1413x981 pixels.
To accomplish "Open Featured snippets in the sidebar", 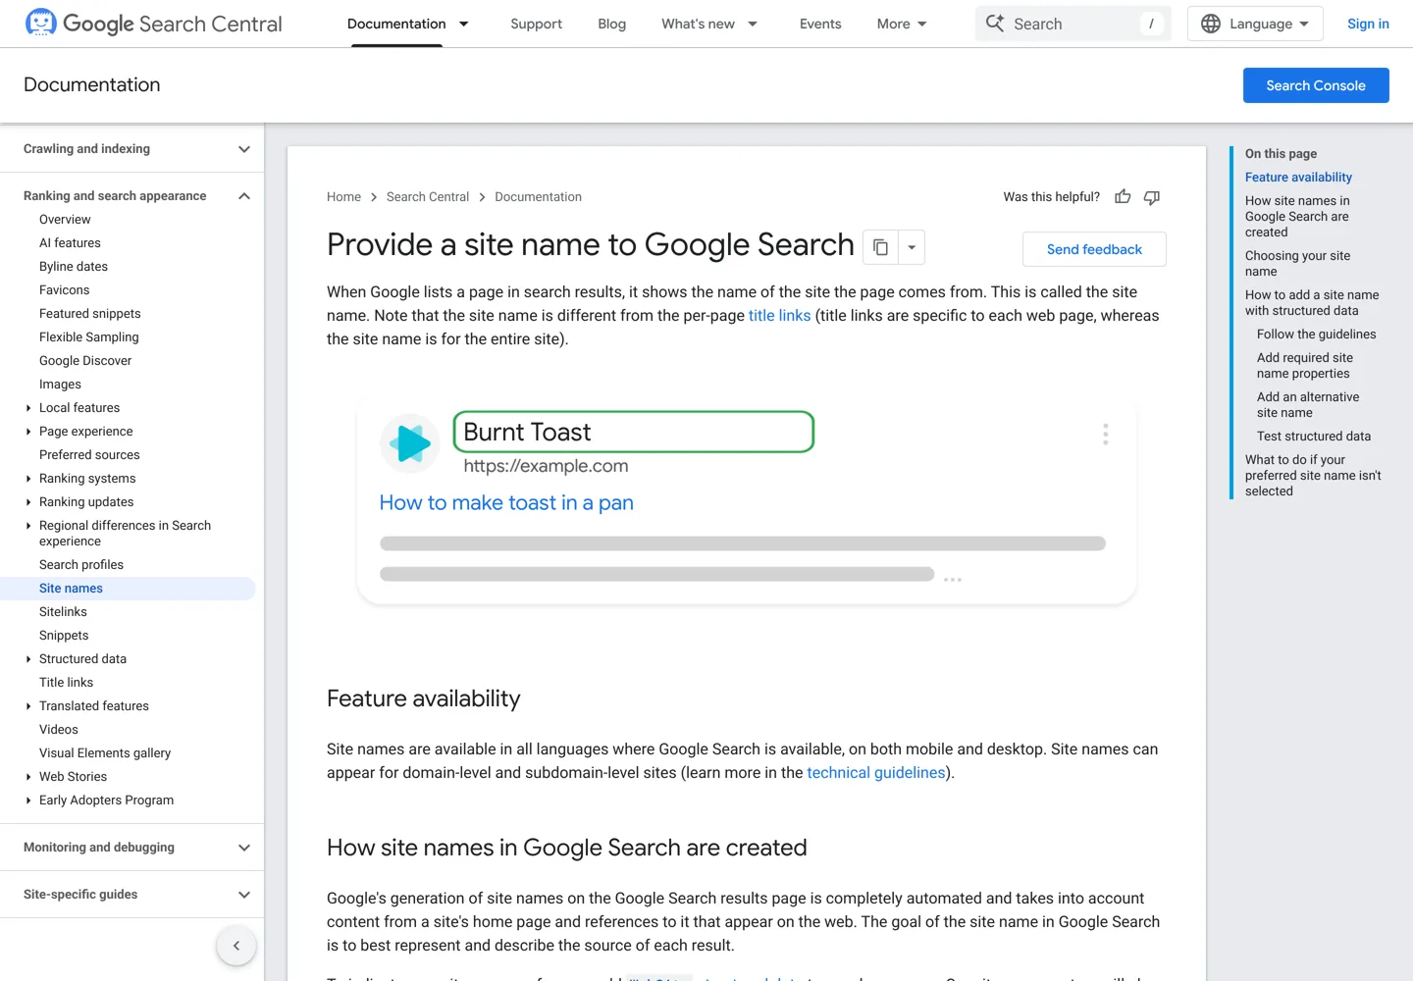I will click(x=90, y=314).
